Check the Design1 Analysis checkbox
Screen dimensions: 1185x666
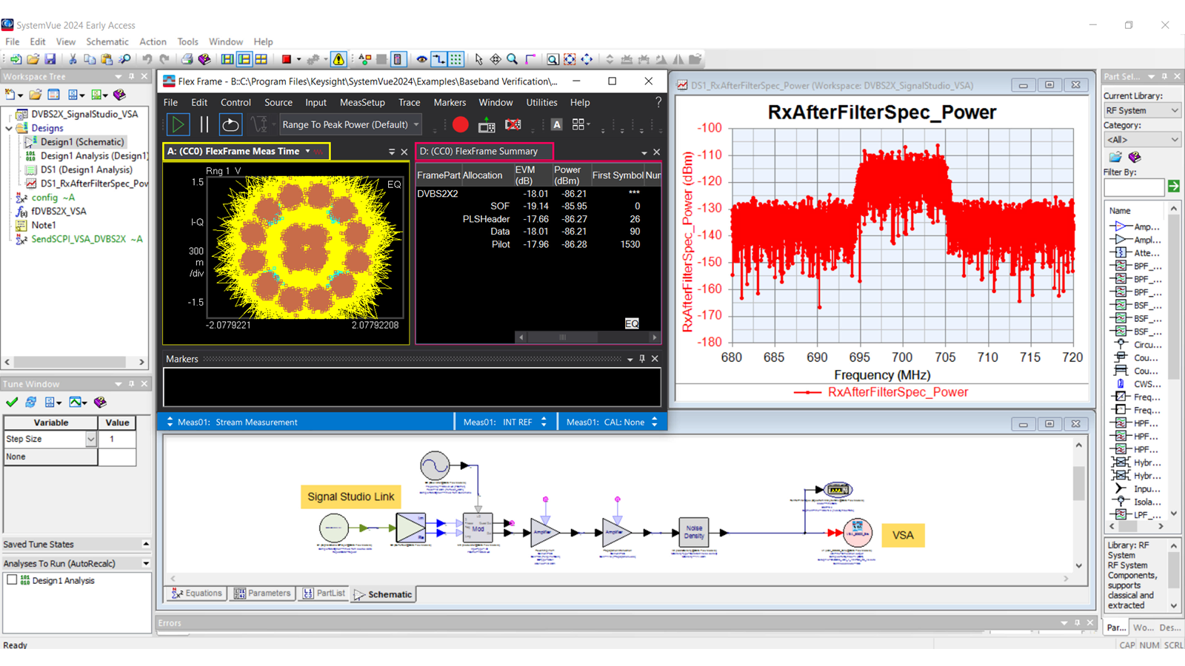point(12,580)
